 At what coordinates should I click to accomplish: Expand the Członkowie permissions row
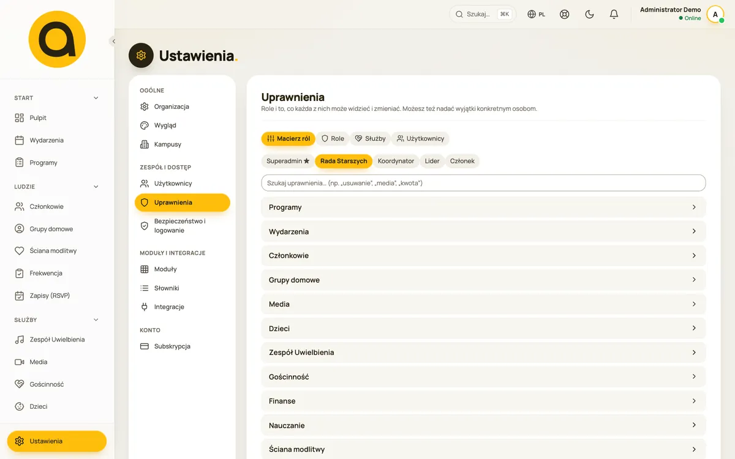(483, 256)
